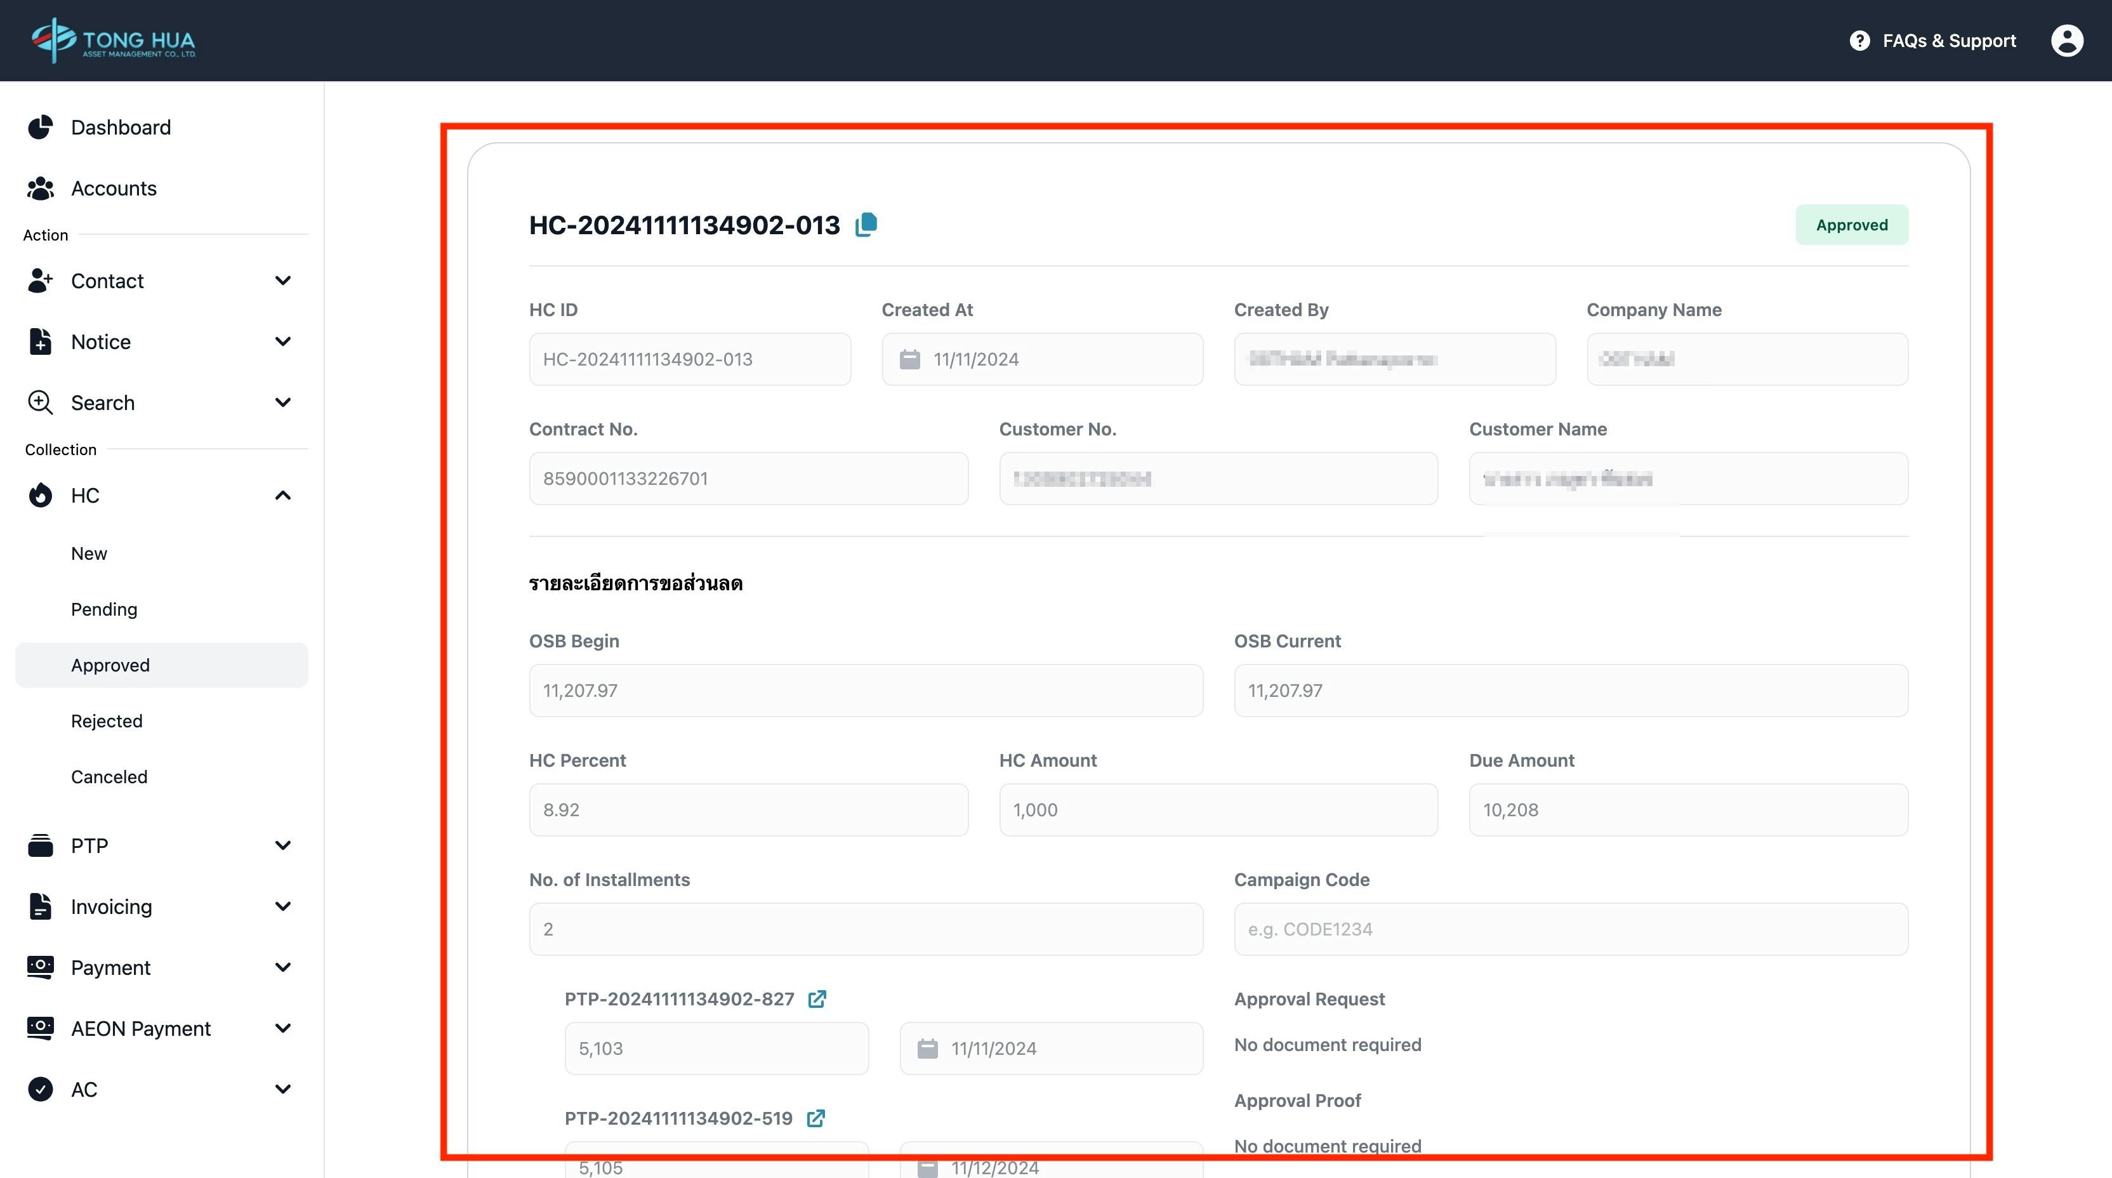Collapse the HC section chevron
This screenshot has height=1178, width=2112.
click(x=283, y=495)
